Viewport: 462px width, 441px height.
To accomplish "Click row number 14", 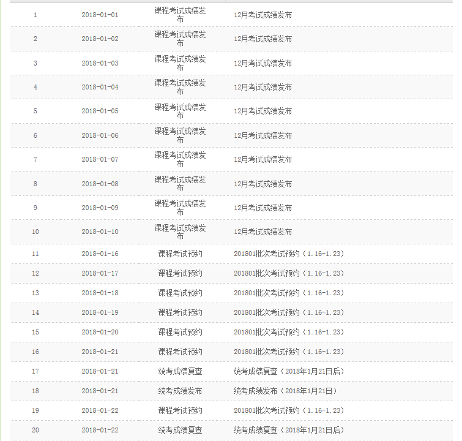I will pos(35,312).
